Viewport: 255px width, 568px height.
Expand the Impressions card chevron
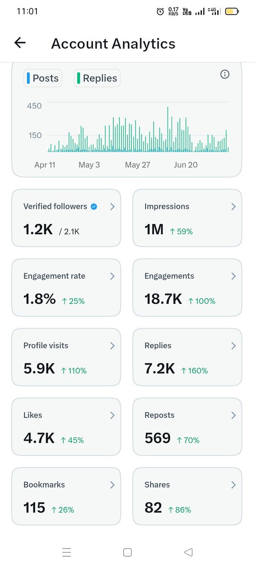click(x=233, y=207)
